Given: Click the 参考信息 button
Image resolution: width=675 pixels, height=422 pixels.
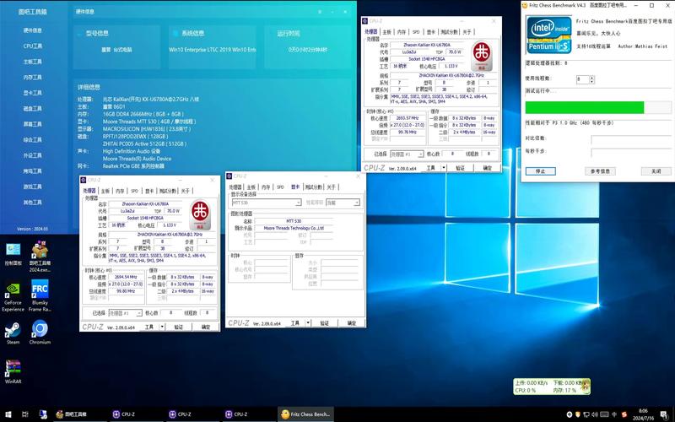Looking at the screenshot, I should (600, 170).
